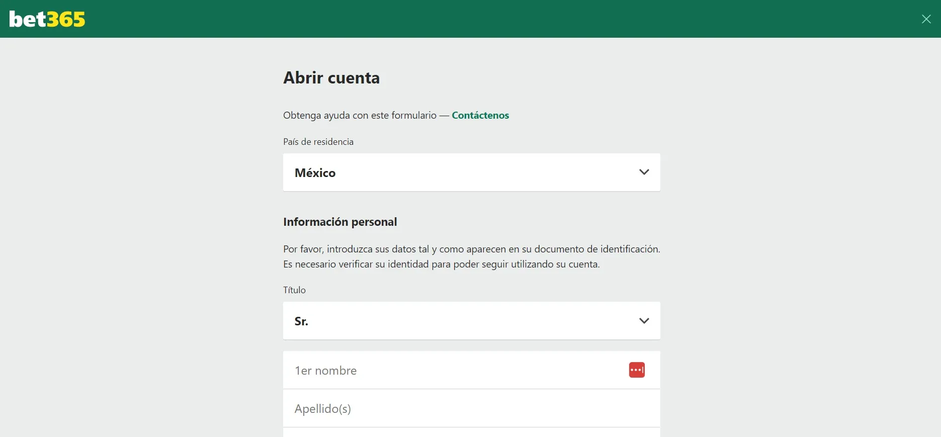Screen dimensions: 941x437
Task: Click the Abrir cuenta heading
Action: click(331, 78)
